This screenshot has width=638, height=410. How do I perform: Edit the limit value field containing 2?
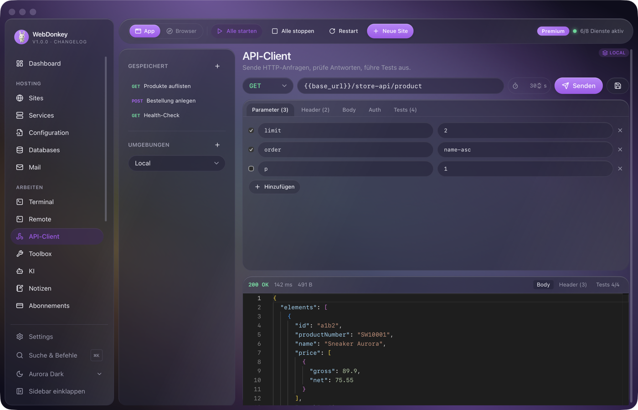click(525, 130)
